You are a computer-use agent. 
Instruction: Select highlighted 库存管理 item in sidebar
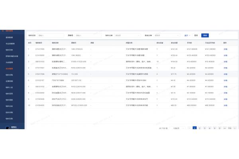pyautogui.click(x=9, y=68)
